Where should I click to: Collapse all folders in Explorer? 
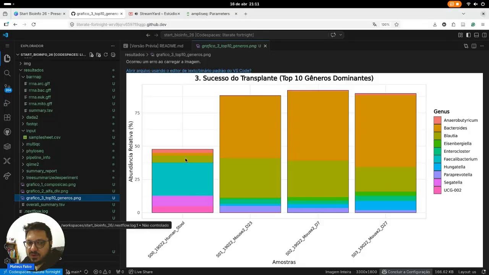113,55
